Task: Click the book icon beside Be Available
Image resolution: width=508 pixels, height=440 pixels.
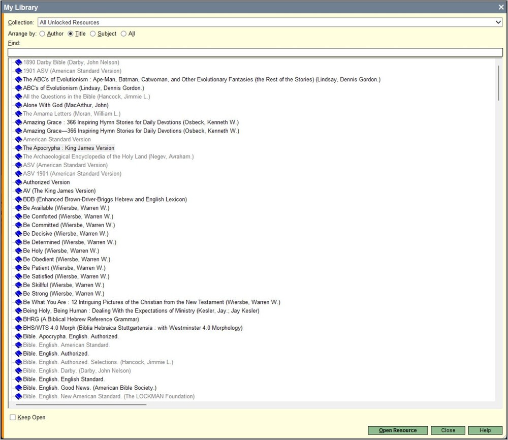Action: (19, 208)
